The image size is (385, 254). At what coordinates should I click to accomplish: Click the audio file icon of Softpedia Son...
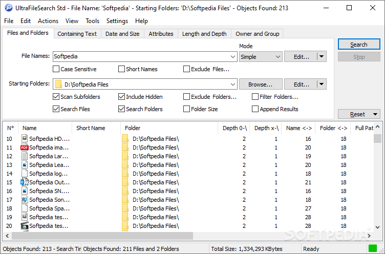pyautogui.click(x=24, y=200)
